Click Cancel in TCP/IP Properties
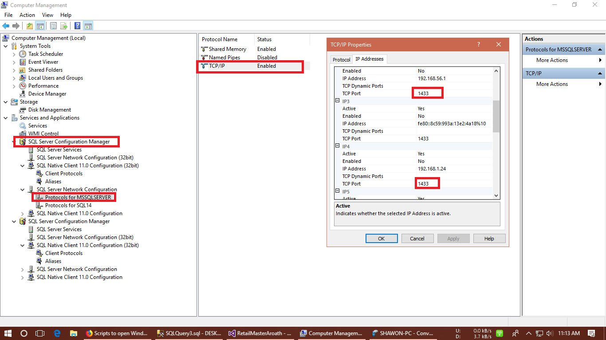Screen dimensions: 606x340 tap(417, 239)
